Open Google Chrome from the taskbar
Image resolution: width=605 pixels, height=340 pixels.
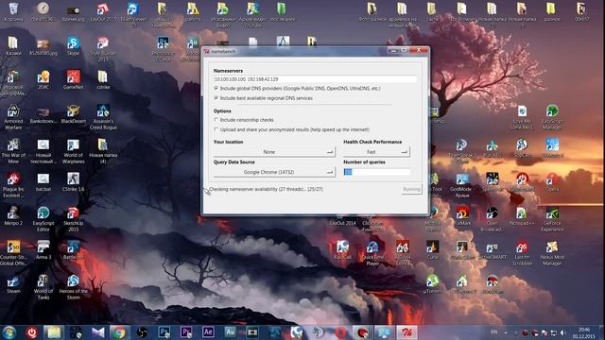pos(119,332)
